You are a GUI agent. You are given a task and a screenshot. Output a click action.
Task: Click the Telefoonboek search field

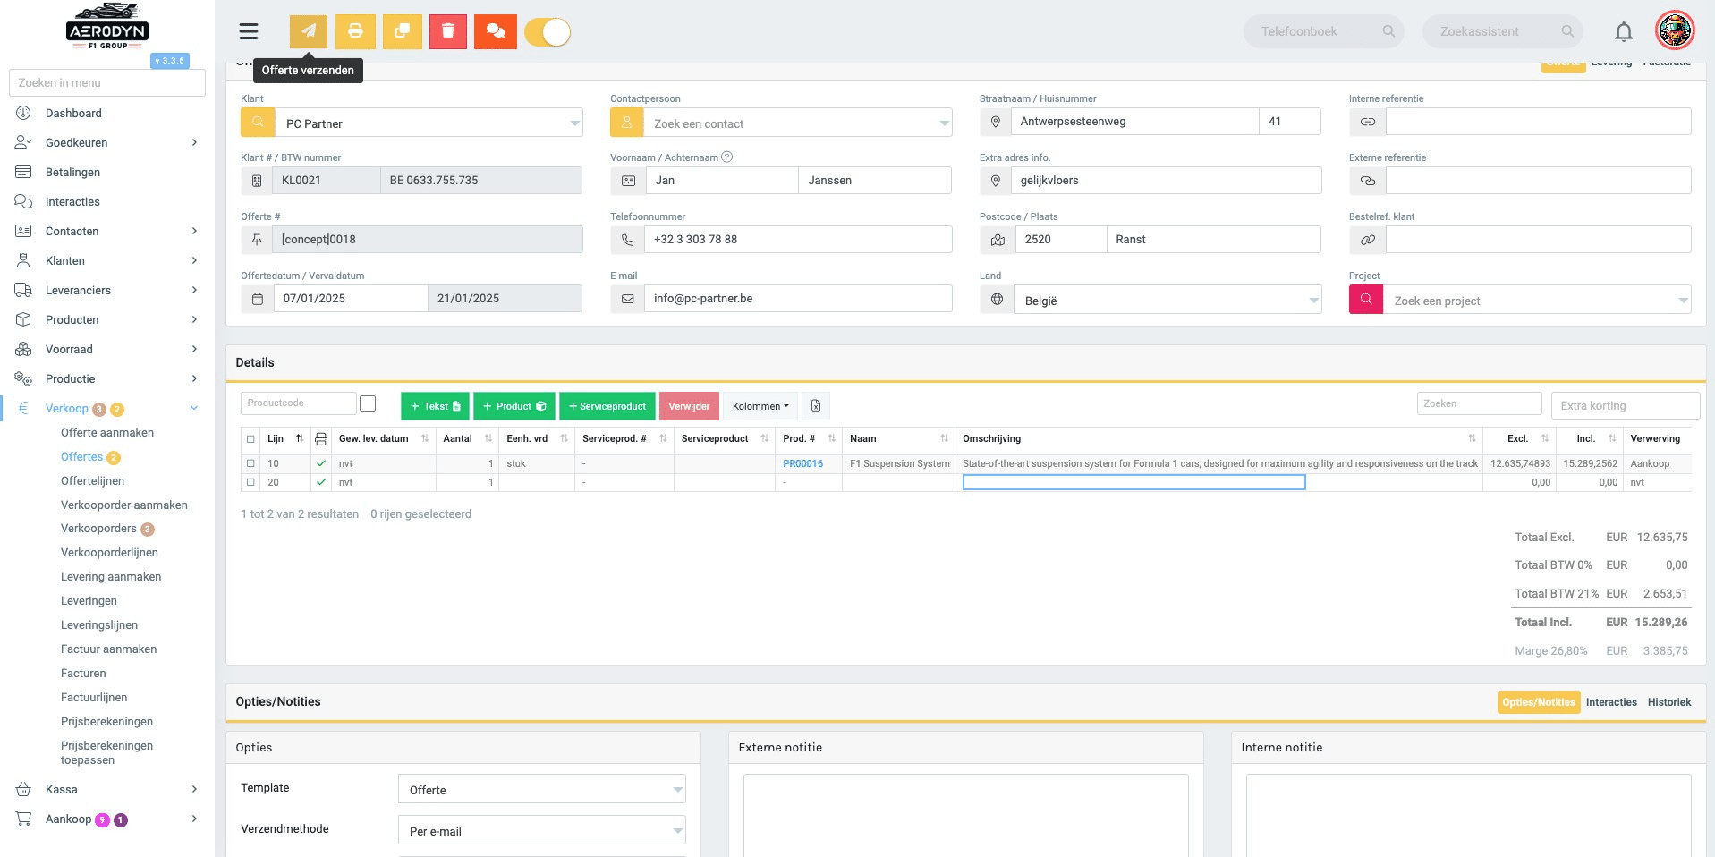point(1324,31)
